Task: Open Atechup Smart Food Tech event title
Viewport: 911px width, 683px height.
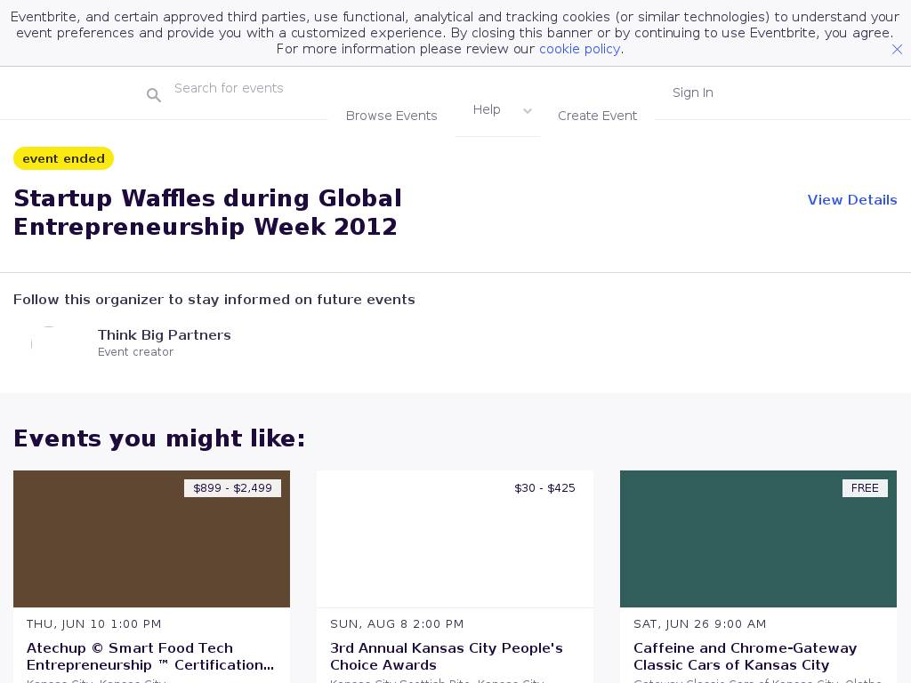Action: click(149, 656)
